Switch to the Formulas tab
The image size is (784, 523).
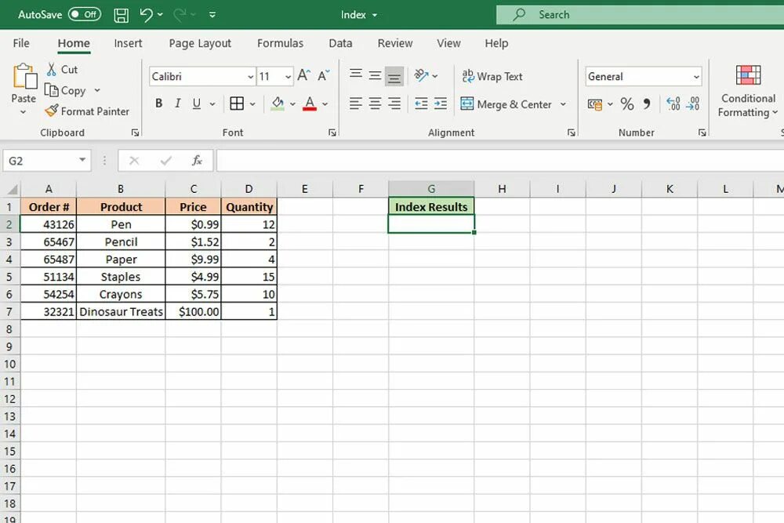tap(280, 43)
